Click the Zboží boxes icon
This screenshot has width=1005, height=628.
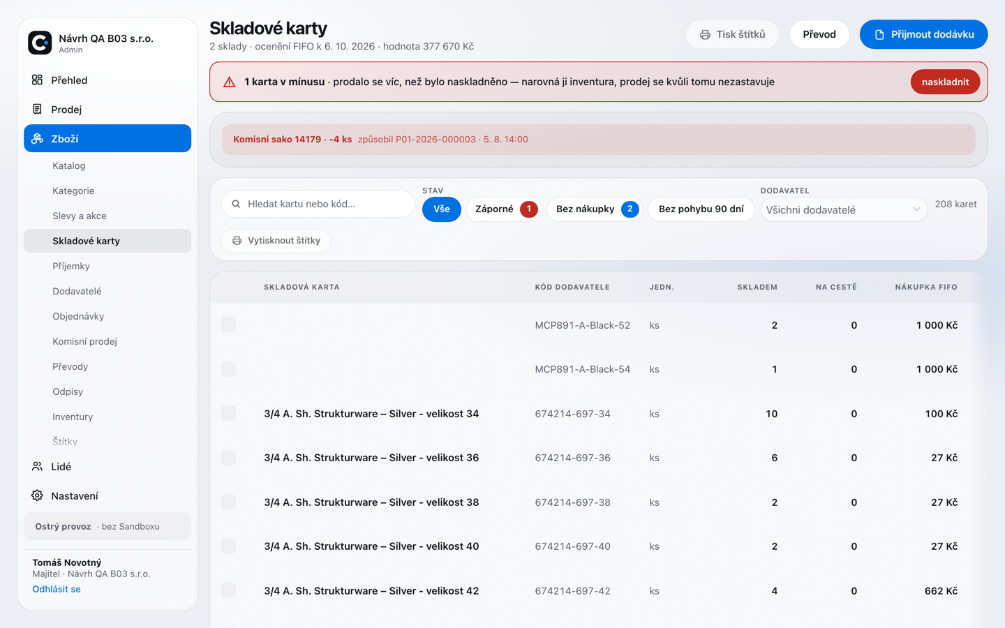click(x=37, y=138)
